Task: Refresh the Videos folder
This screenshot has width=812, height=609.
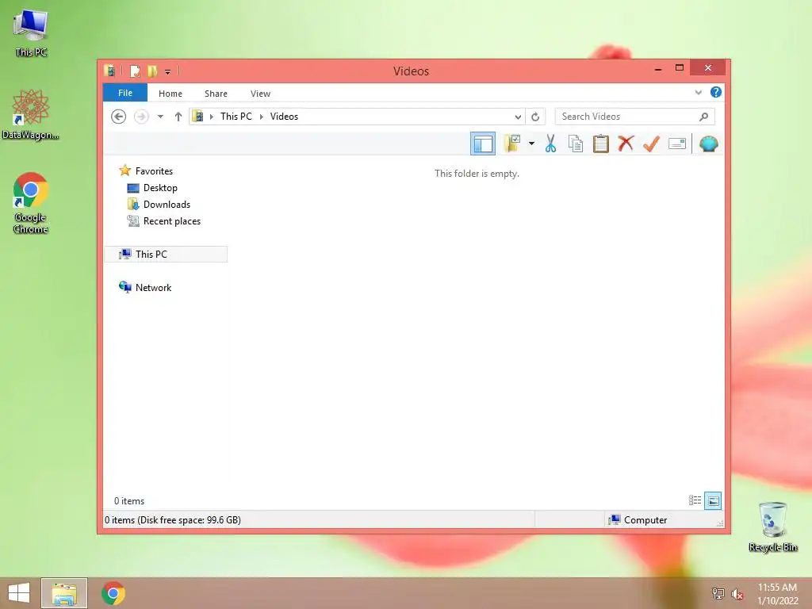Action: [x=535, y=117]
